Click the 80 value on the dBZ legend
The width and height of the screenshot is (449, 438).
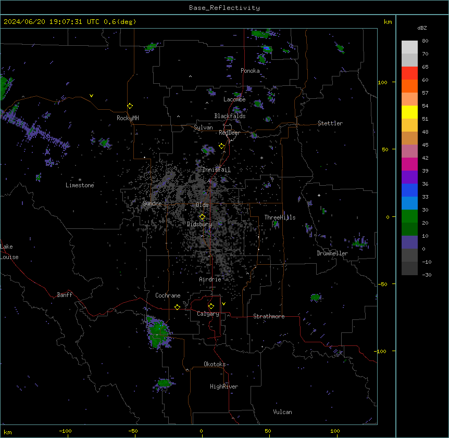(425, 41)
